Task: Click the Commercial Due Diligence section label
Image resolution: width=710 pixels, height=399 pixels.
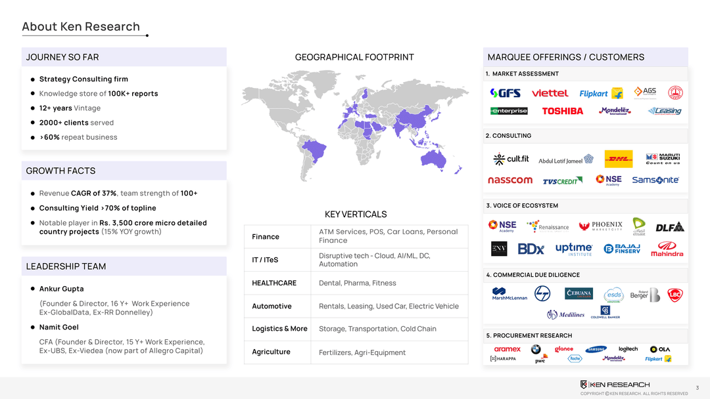Action: pyautogui.click(x=532, y=275)
